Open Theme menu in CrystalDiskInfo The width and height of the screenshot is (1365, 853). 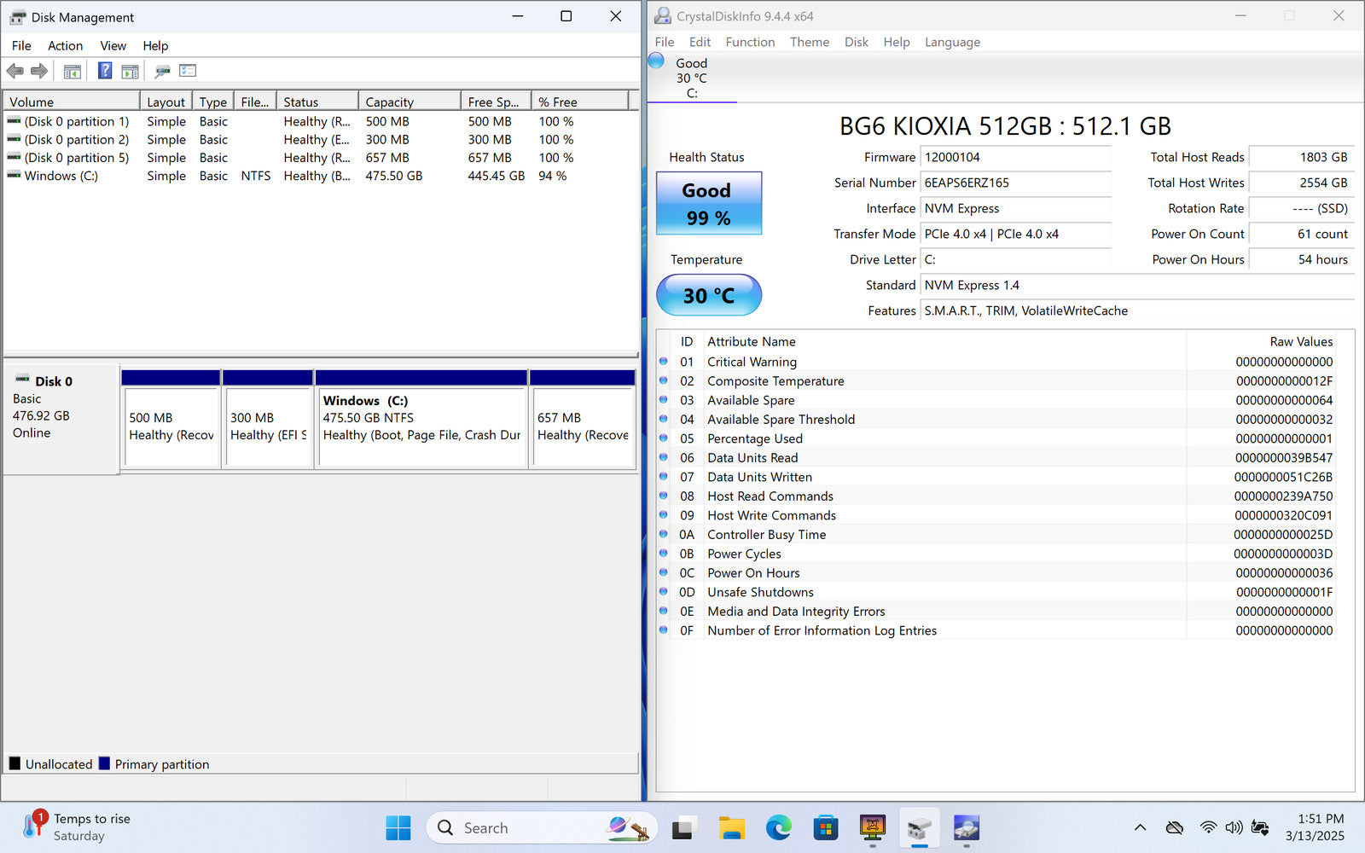click(809, 42)
